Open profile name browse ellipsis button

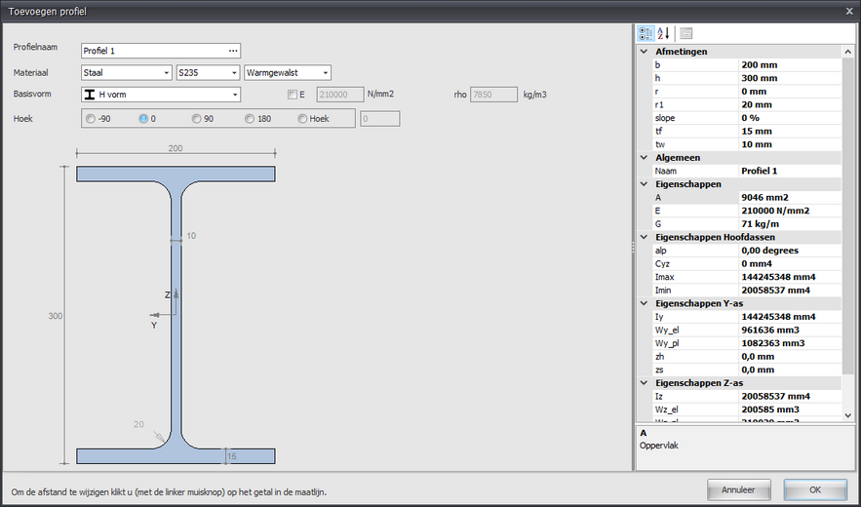[233, 51]
